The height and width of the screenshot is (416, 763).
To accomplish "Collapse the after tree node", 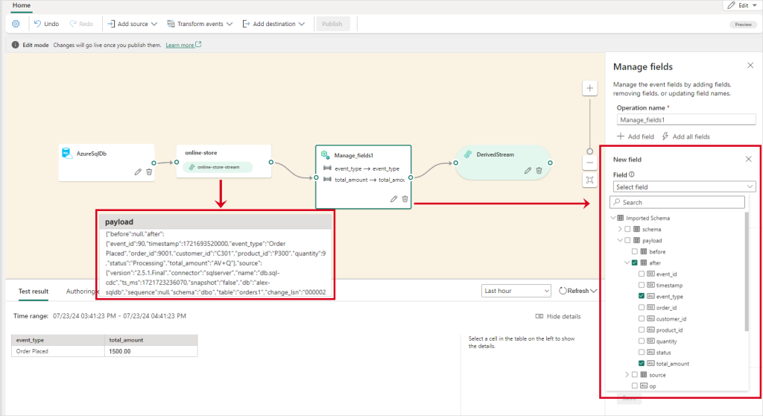I will [627, 262].
